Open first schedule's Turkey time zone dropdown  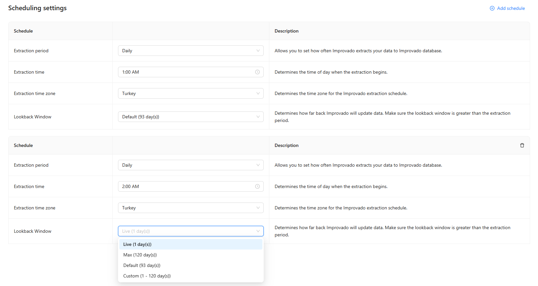click(190, 93)
